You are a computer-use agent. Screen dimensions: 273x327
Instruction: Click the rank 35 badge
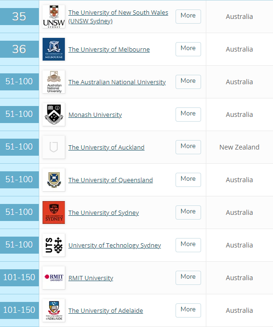tap(19, 17)
